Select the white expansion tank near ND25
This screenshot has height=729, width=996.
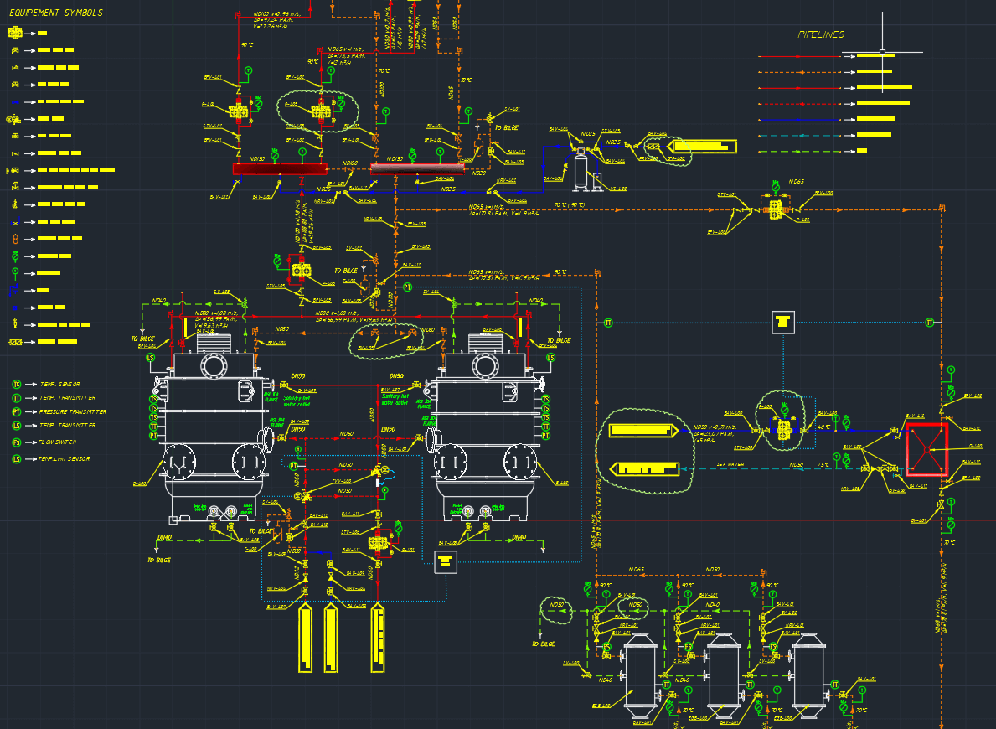click(580, 169)
